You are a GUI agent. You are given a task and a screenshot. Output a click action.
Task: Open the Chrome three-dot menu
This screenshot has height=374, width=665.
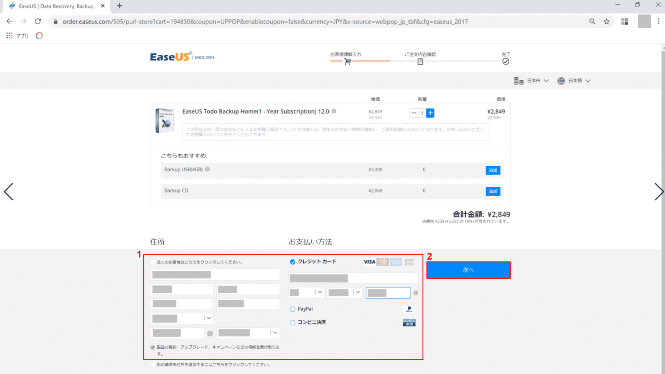658,21
